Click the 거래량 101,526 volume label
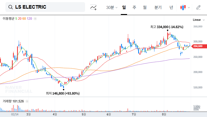This screenshot has height=117, width=207. 13,101
